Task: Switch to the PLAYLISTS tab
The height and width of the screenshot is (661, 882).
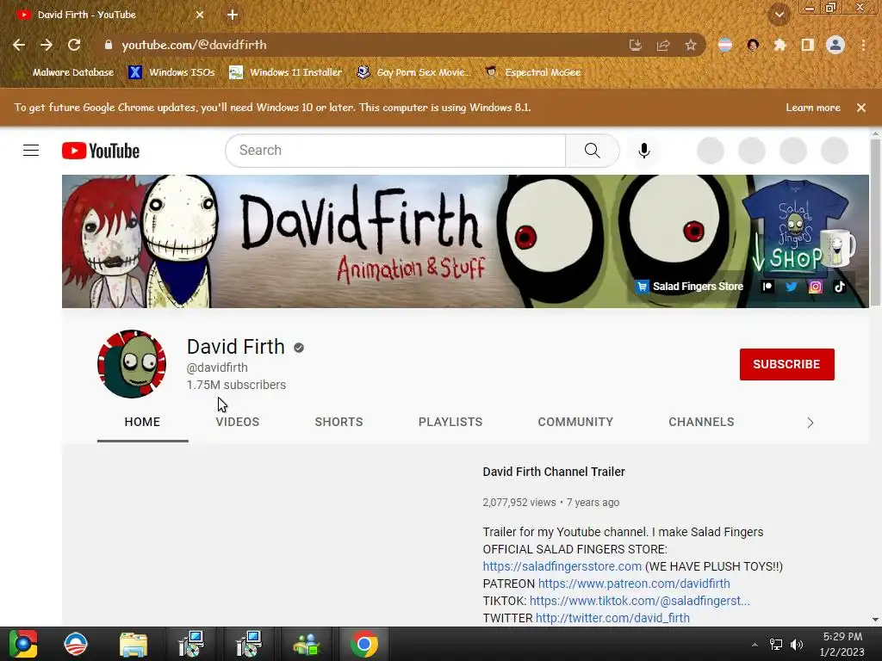Action: click(x=450, y=422)
